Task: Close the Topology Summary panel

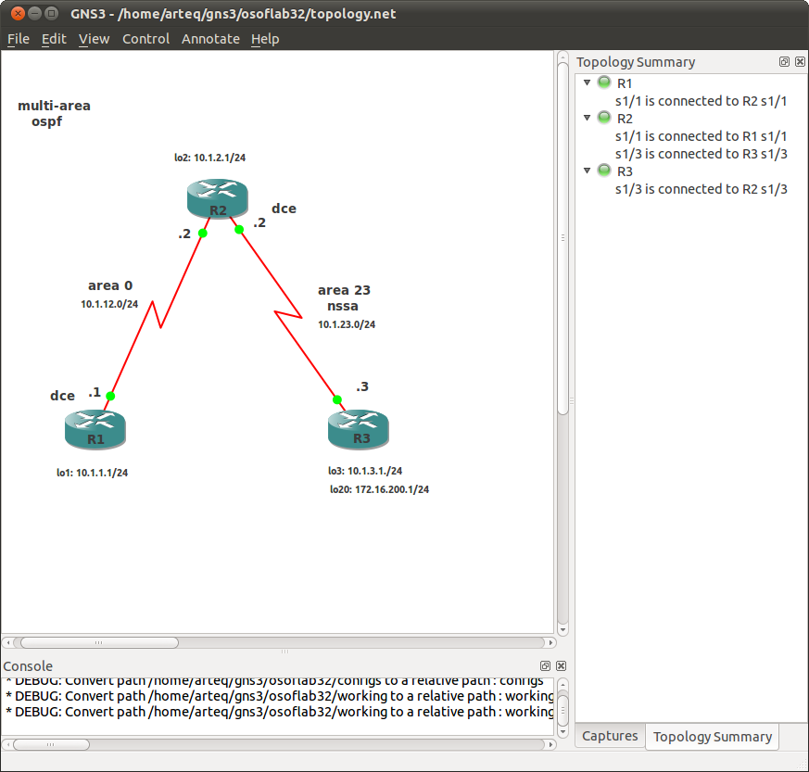Action: pos(800,62)
